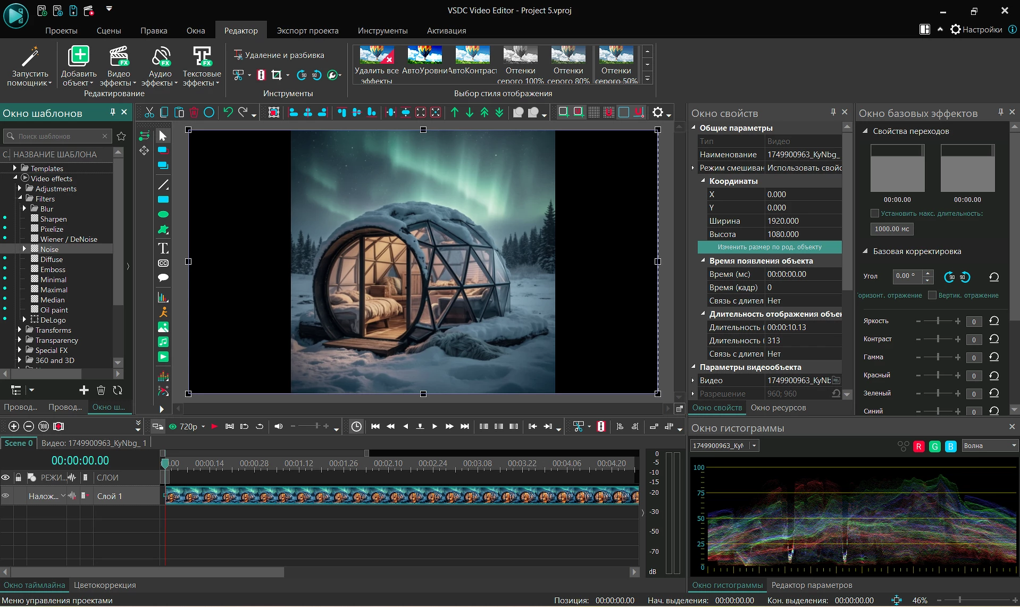Check the vertical flip checkbox
Screen dimensions: 1020x607
click(932, 295)
